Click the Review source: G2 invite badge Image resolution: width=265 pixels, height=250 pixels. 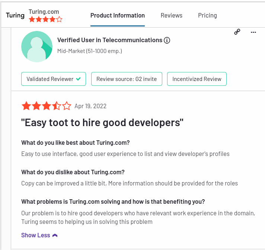127,79
